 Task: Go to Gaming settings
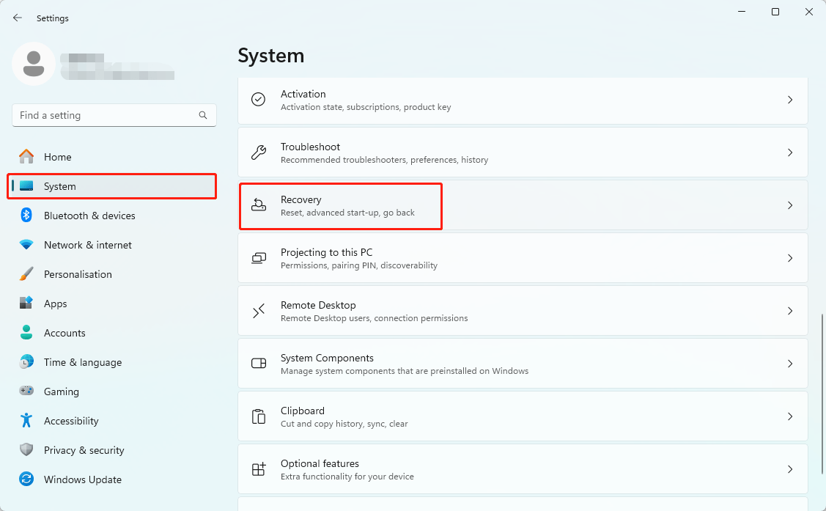61,392
